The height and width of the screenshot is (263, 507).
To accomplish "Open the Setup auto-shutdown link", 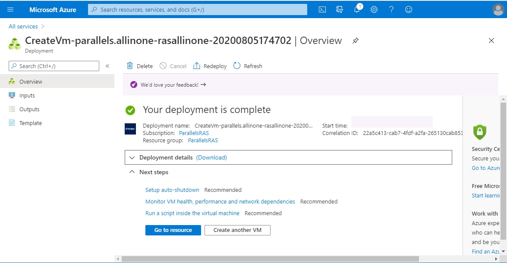I will pos(172,190).
